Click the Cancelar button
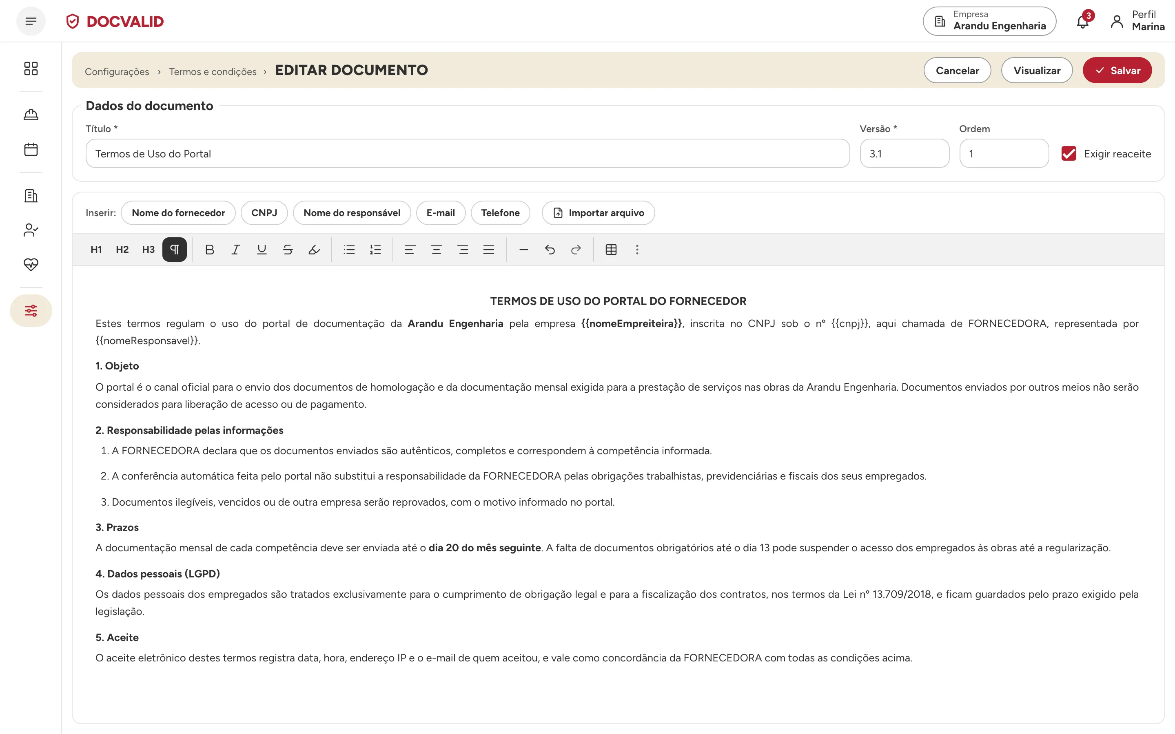The width and height of the screenshot is (1175, 734). coord(958,71)
